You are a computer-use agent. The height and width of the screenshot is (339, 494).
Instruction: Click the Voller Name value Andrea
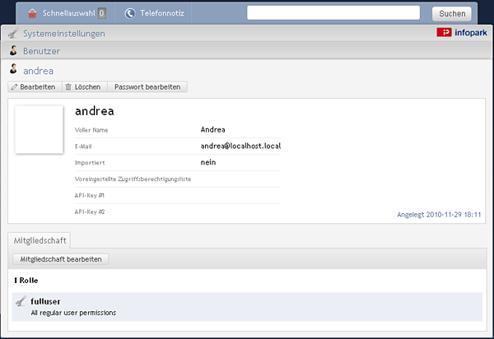click(213, 130)
